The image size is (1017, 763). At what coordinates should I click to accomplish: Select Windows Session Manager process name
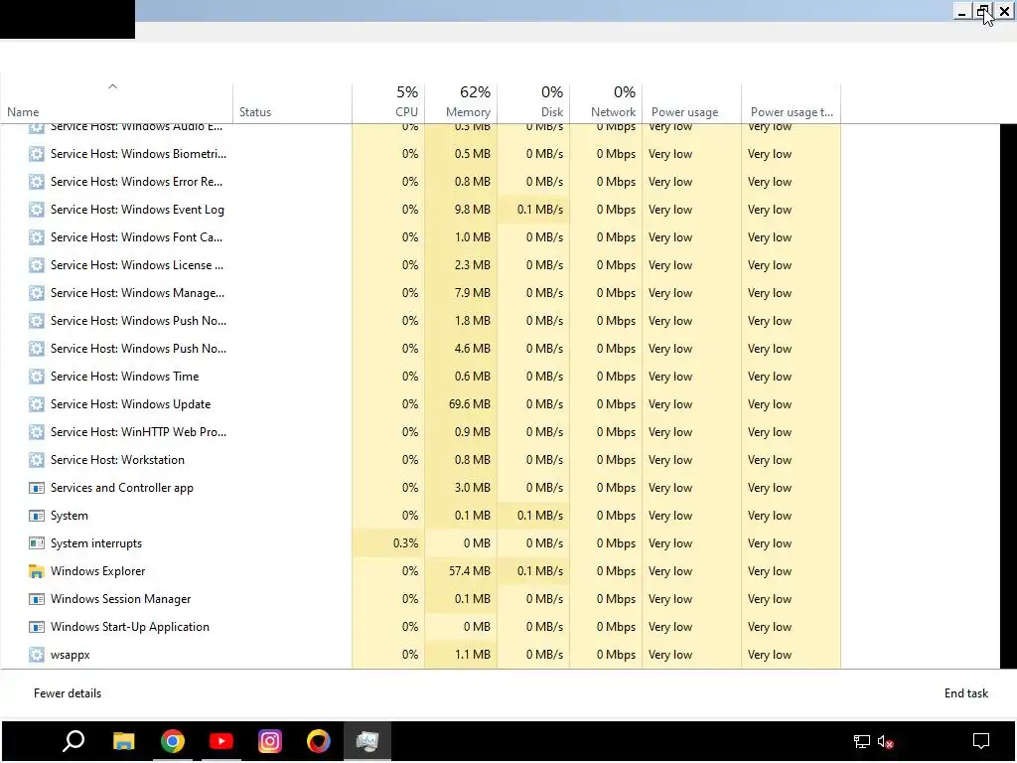[x=120, y=599]
